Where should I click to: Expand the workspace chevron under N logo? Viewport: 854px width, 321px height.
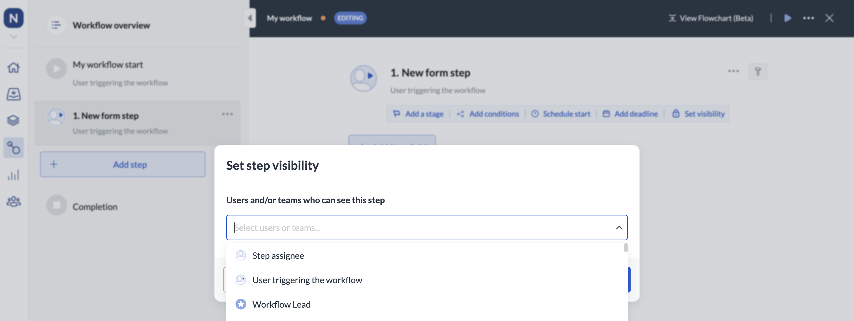point(14,36)
